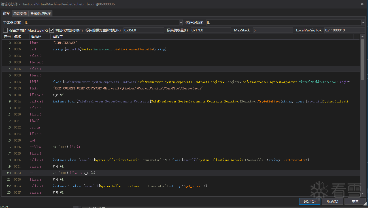Screen dimensions: 368x208
Task: Click the scrollbar up arrow in instruction list
Action: [x=362, y=37]
